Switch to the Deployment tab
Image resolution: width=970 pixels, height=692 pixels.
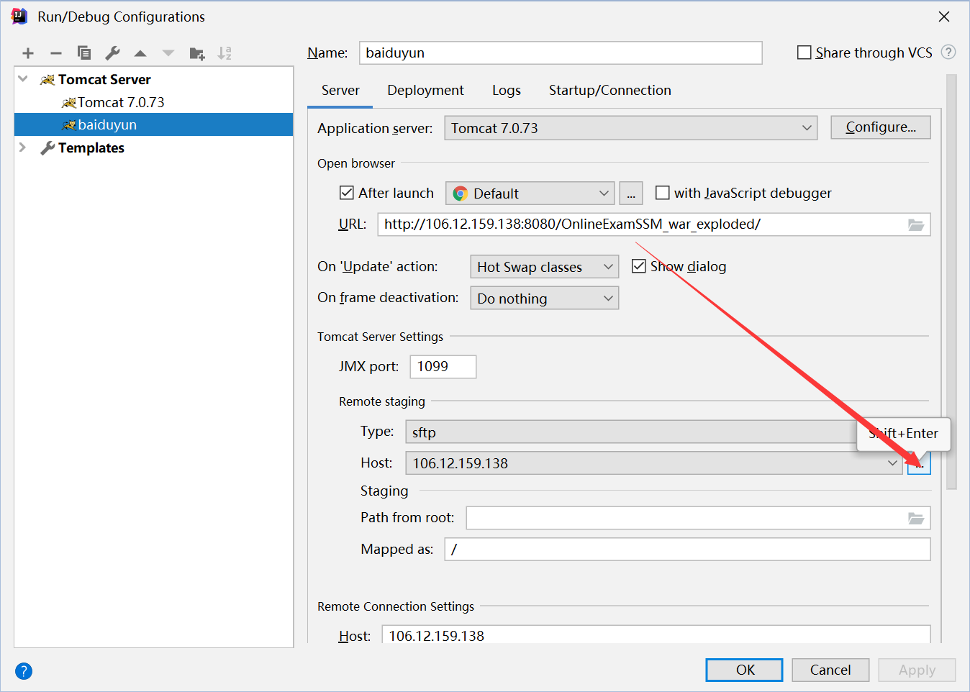click(x=425, y=90)
